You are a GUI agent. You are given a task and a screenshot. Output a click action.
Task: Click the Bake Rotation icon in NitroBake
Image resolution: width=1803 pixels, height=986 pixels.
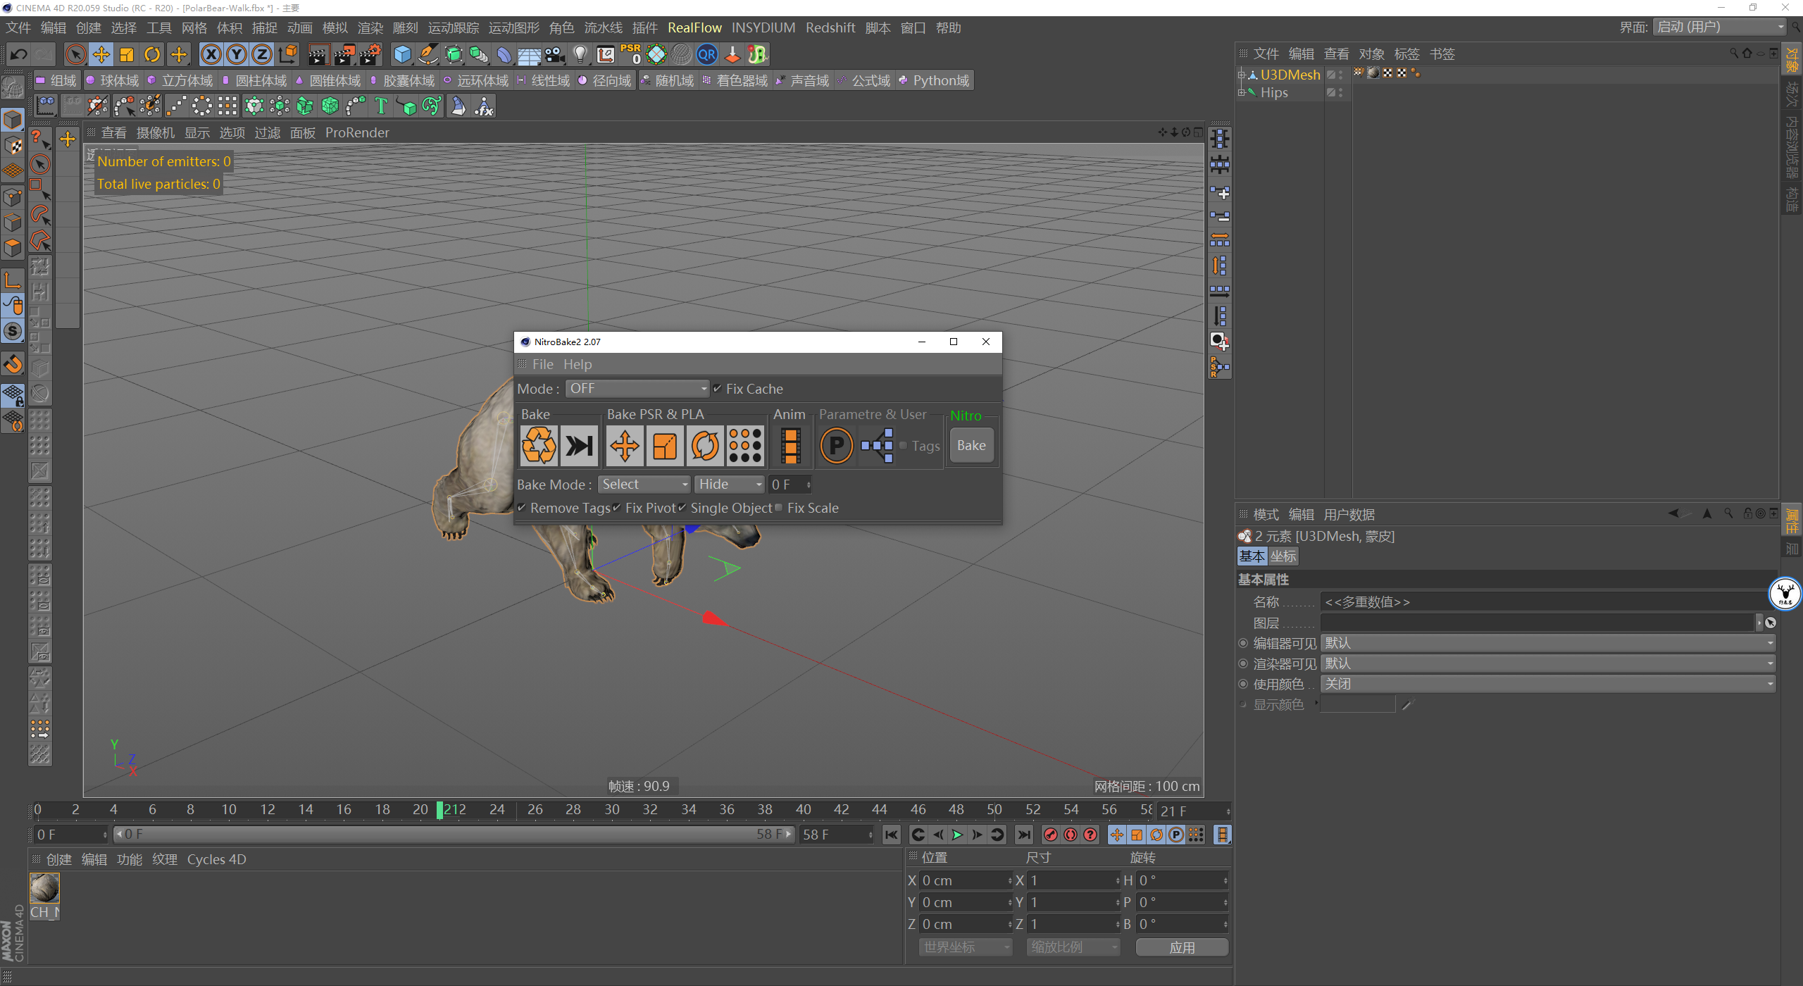(705, 446)
